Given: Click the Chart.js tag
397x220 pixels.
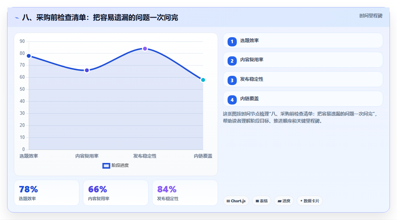Looking at the screenshot, I should [236, 201].
